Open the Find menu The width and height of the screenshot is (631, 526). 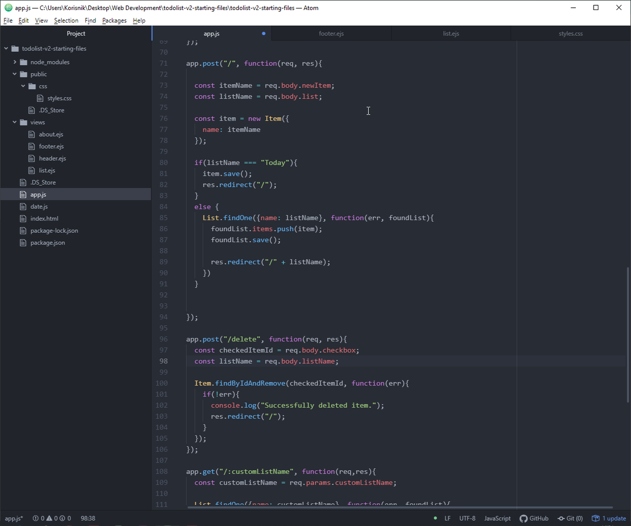(x=90, y=20)
